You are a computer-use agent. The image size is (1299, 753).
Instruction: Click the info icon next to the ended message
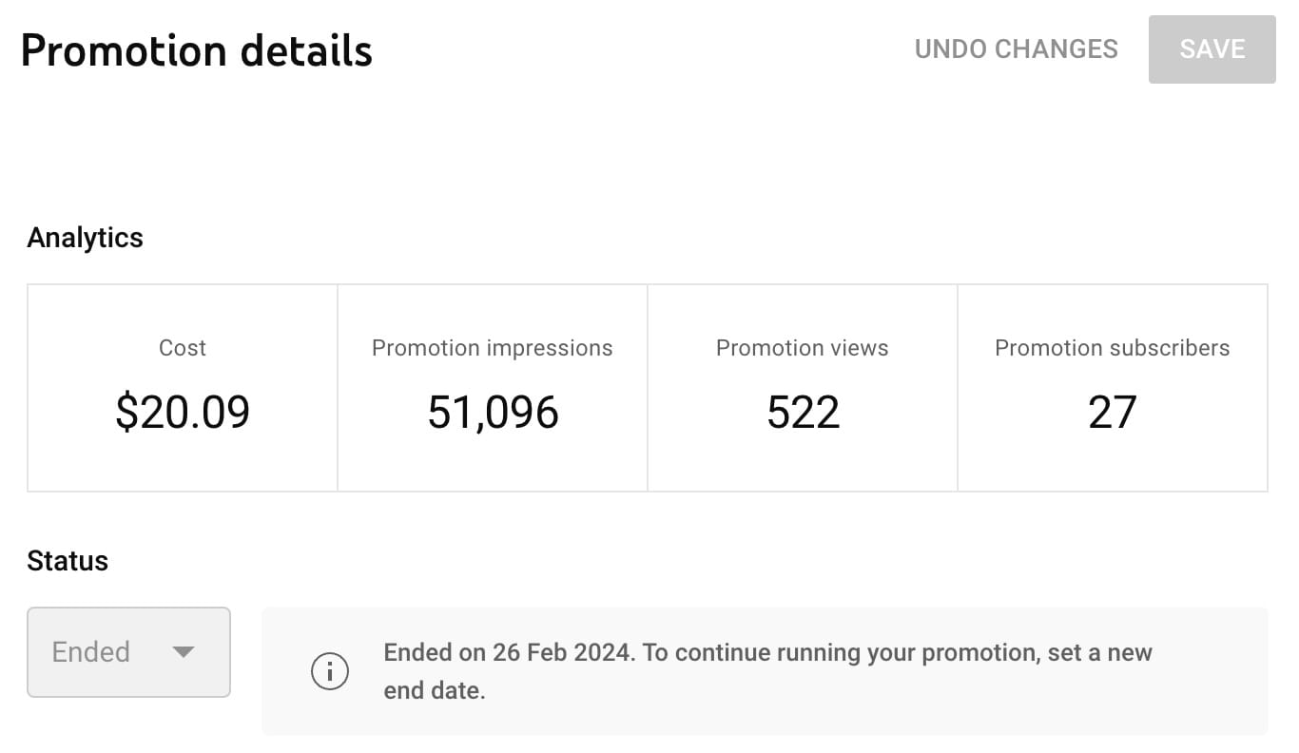point(330,670)
